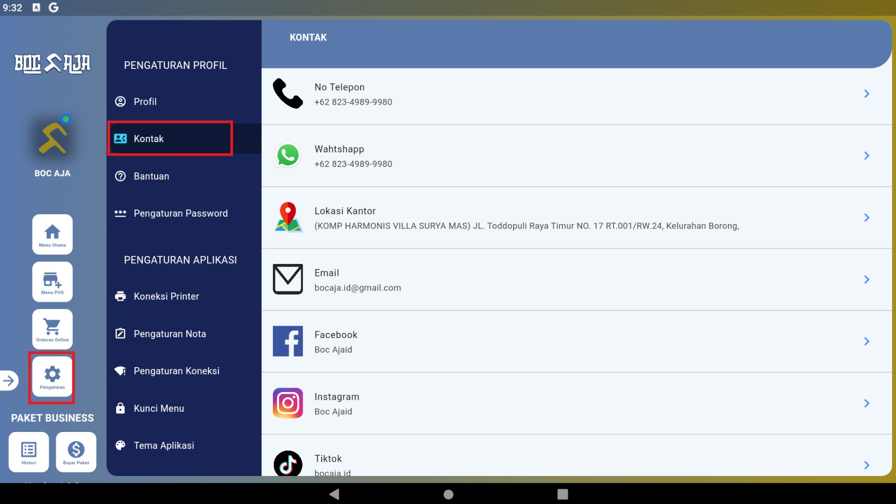Click the Instagram logo icon
The width and height of the screenshot is (896, 504).
(288, 403)
